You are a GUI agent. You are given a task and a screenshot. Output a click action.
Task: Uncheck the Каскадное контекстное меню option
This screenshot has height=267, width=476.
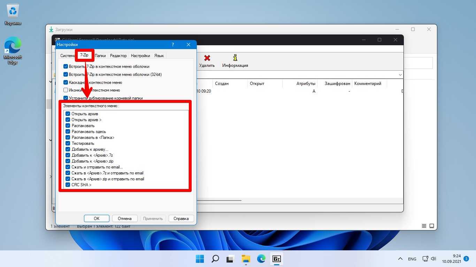point(66,83)
